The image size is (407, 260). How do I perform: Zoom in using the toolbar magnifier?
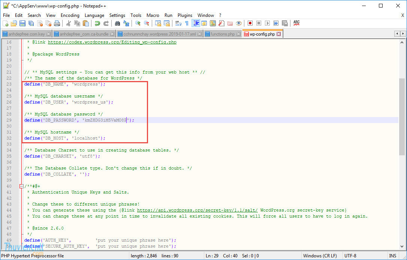point(138,23)
